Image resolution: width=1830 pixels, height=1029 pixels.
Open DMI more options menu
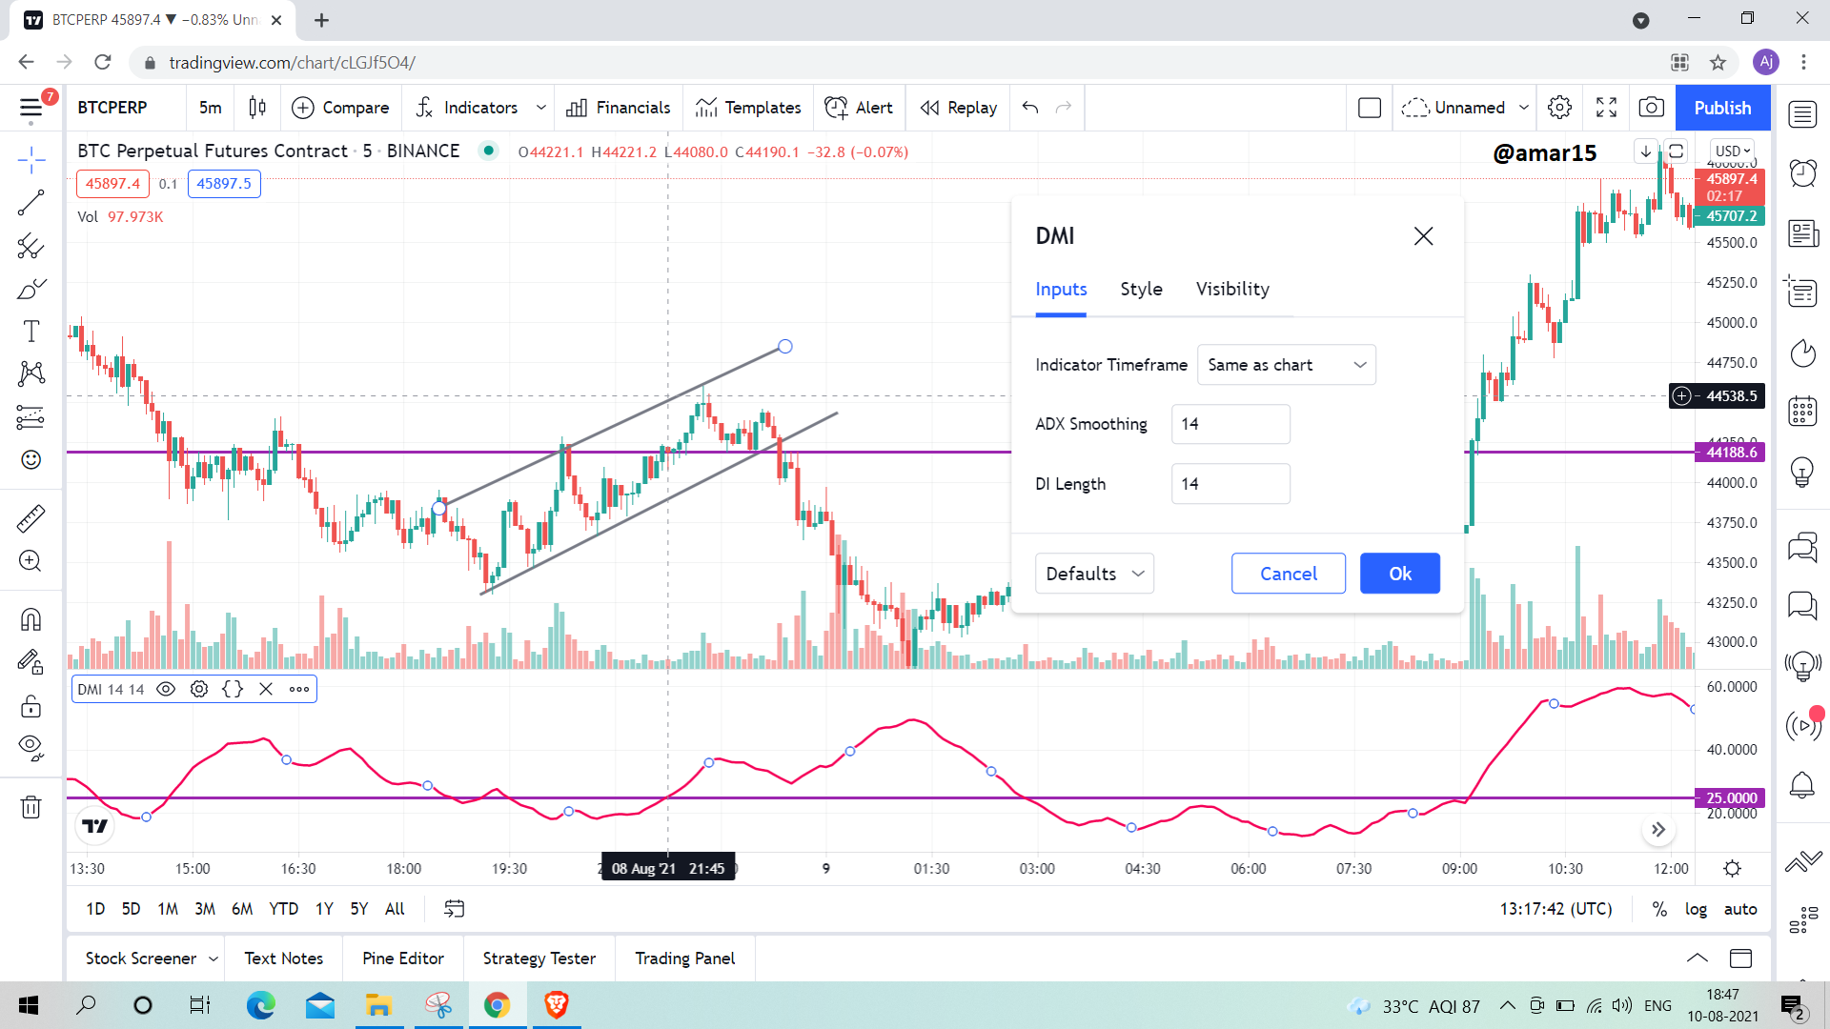coord(299,689)
